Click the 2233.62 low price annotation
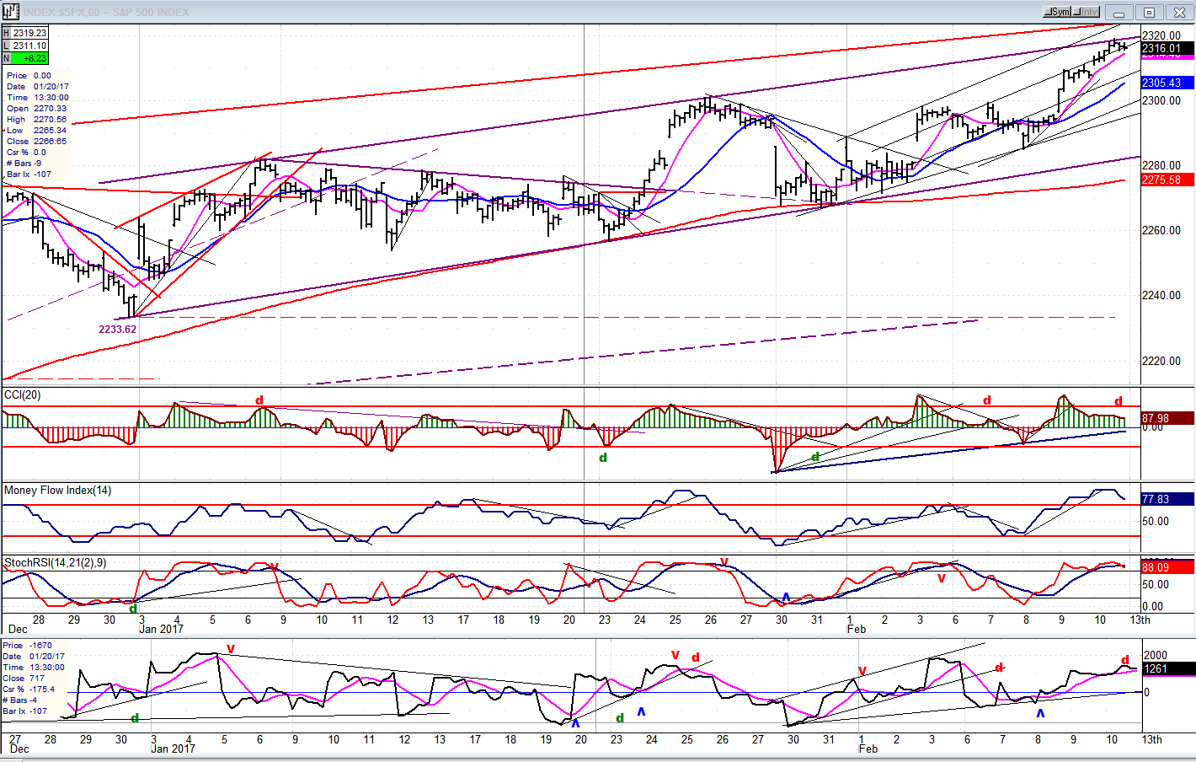1196x762 pixels. [x=117, y=330]
